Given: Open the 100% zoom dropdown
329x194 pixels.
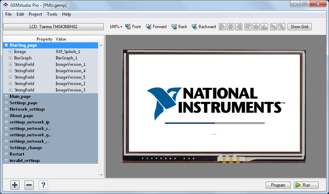Looking at the screenshot, I should (x=116, y=27).
